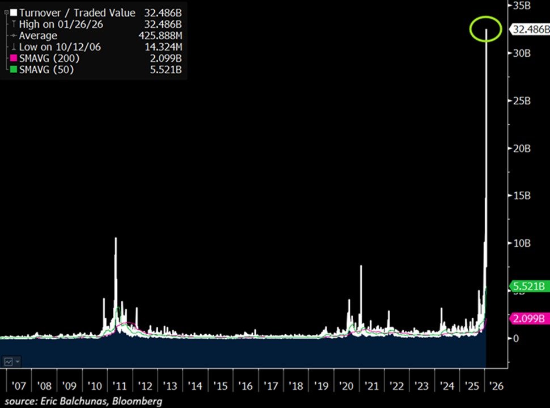
Task: Click the source: Eric Balchunas, Bloomberg caption
Action: click(83, 401)
